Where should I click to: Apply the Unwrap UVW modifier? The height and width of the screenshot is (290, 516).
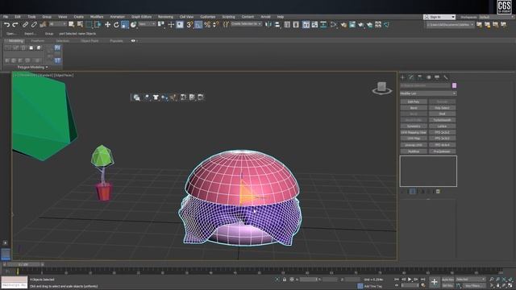click(x=414, y=145)
